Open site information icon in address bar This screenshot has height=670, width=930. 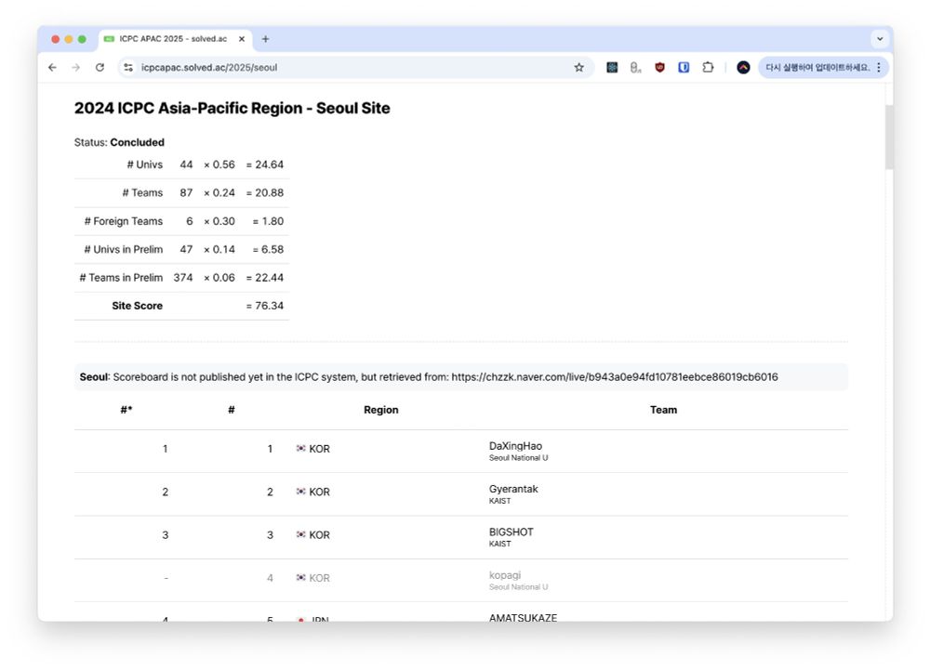tap(128, 68)
